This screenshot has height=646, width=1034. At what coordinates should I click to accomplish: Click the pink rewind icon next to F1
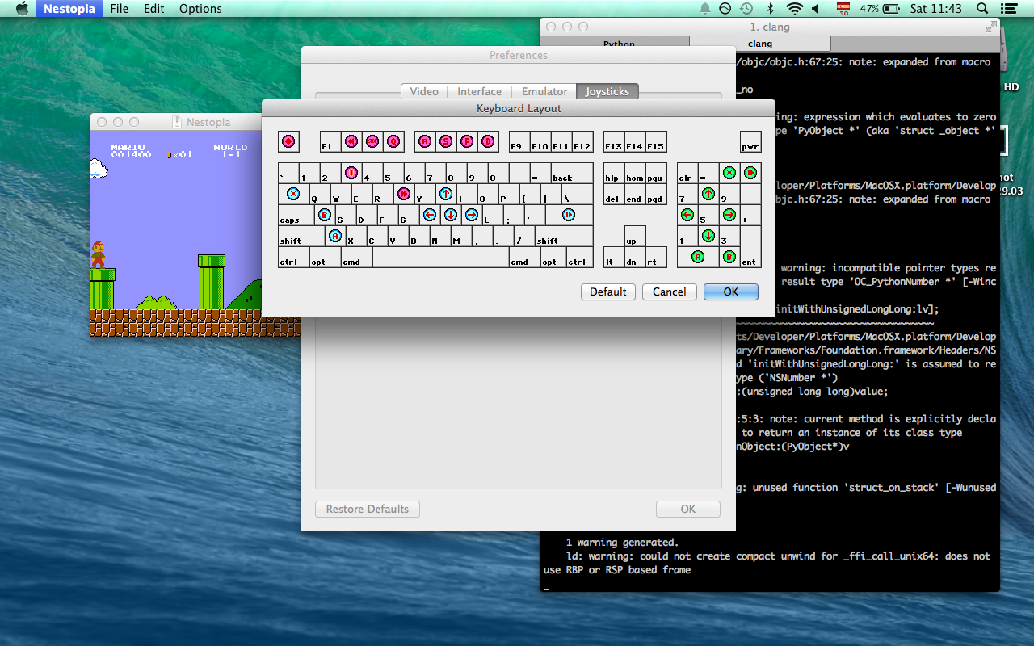click(x=351, y=141)
